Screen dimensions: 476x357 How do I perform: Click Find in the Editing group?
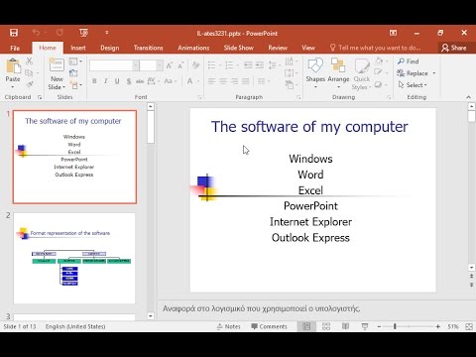pyautogui.click(x=409, y=61)
